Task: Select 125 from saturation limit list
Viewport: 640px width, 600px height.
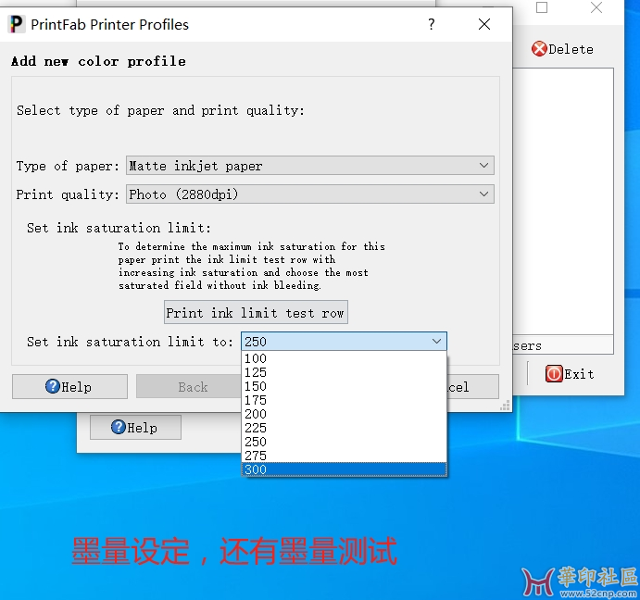Action: pyautogui.click(x=345, y=372)
